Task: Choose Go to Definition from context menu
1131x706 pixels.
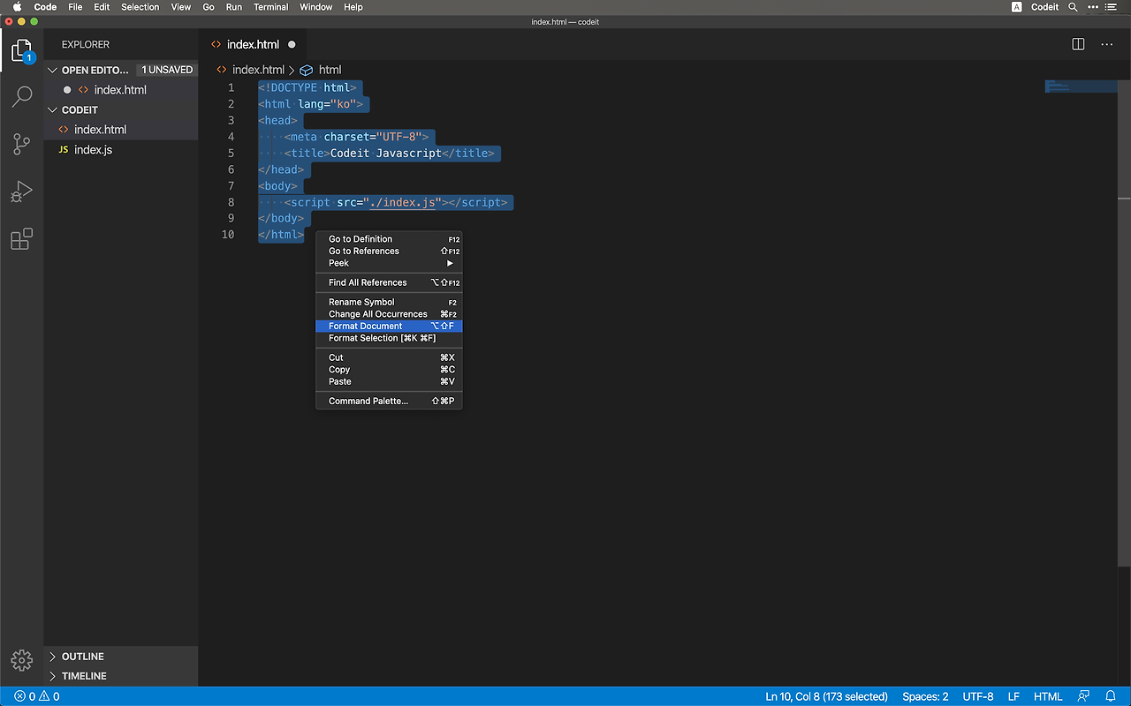Action: pyautogui.click(x=389, y=239)
